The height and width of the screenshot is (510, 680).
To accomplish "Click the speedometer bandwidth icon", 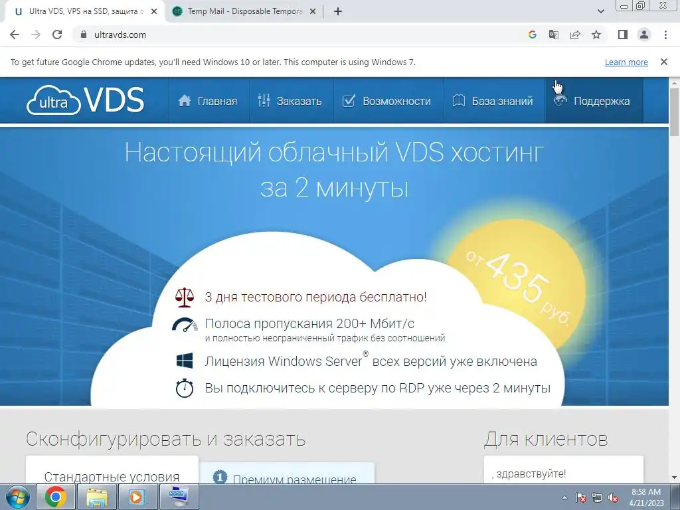I will (x=185, y=325).
